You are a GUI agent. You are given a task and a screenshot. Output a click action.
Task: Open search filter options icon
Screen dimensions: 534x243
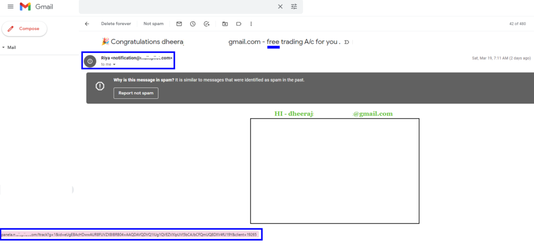click(x=294, y=6)
